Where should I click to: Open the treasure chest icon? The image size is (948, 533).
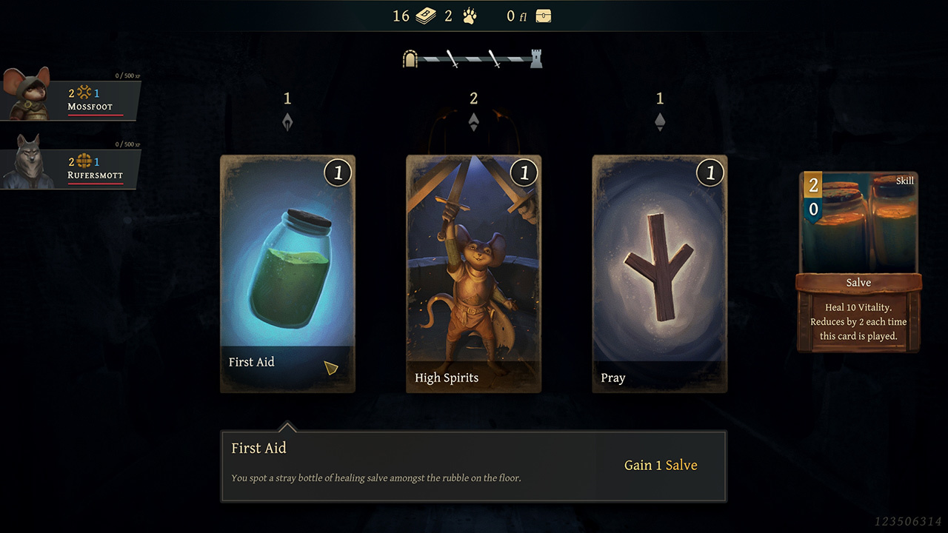coord(544,16)
